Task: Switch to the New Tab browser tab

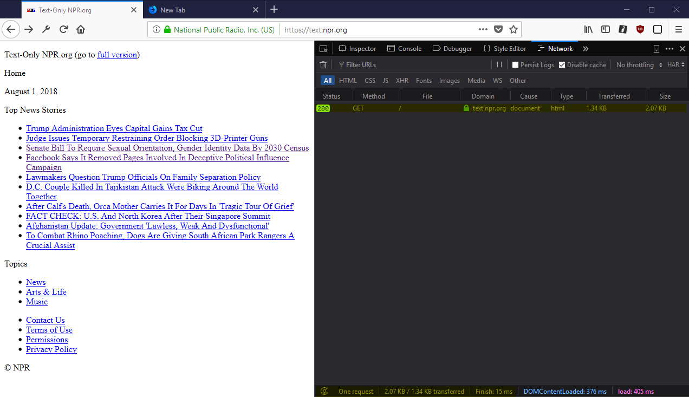Action: 205,10
